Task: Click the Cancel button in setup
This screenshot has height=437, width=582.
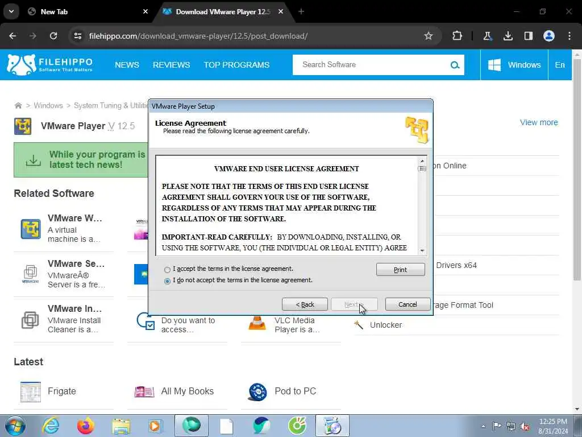Action: tap(408, 304)
